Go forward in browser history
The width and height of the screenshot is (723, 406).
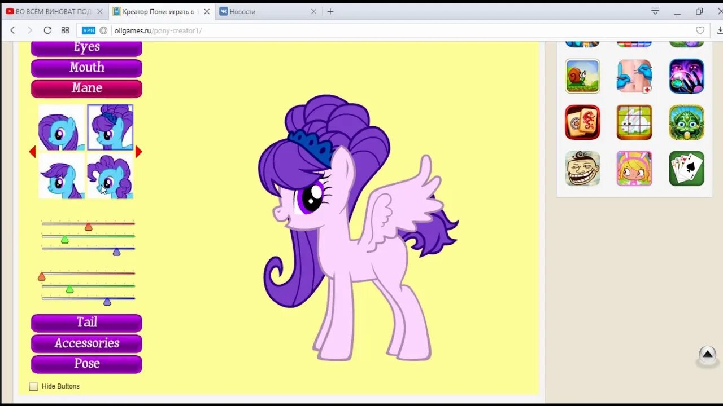click(x=30, y=30)
